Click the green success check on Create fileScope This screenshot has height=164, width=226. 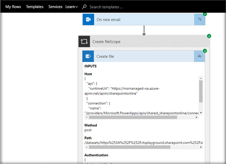(x=209, y=36)
